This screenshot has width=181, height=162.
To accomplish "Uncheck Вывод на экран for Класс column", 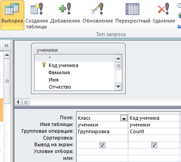I will (102, 145).
